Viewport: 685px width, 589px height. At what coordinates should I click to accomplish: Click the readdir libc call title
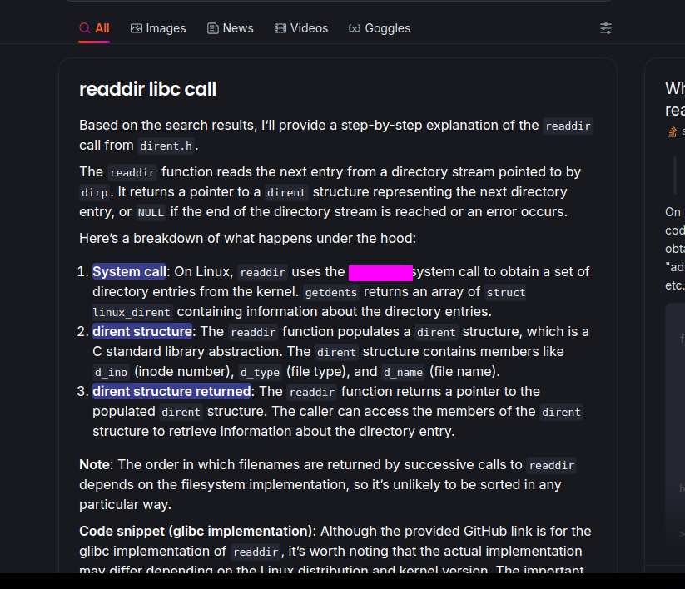147,89
